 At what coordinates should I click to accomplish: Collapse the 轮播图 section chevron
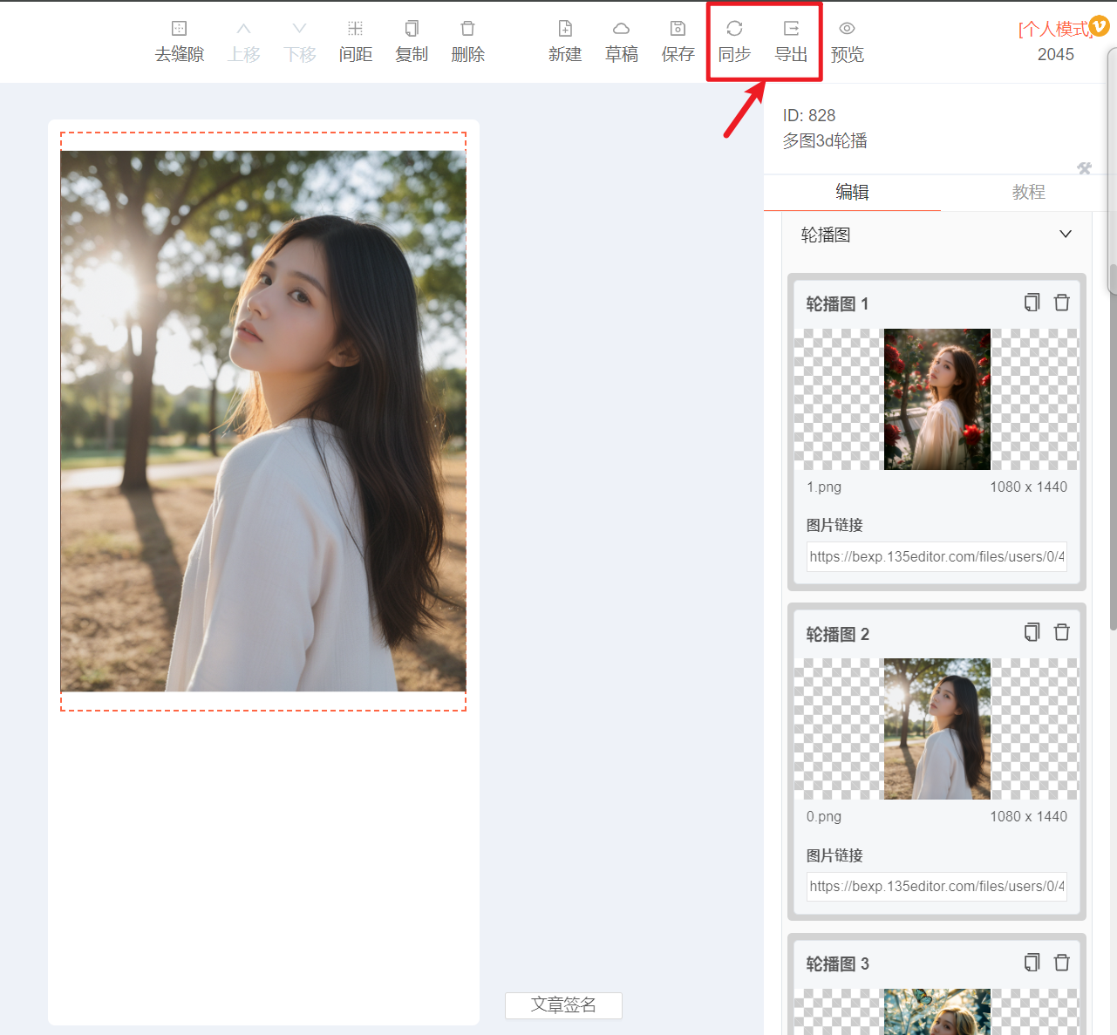tap(1066, 235)
